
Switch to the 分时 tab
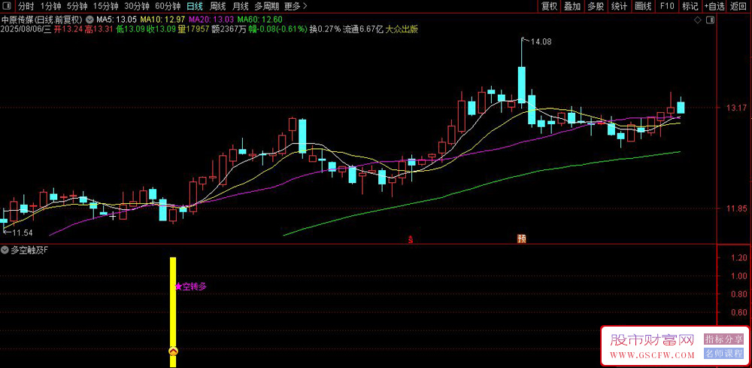26,6
